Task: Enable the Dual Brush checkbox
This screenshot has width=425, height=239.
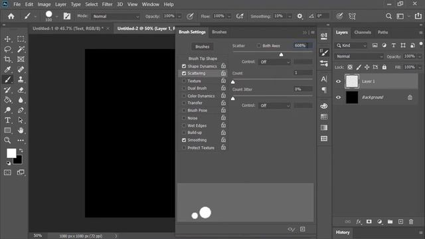Action: pyautogui.click(x=184, y=88)
